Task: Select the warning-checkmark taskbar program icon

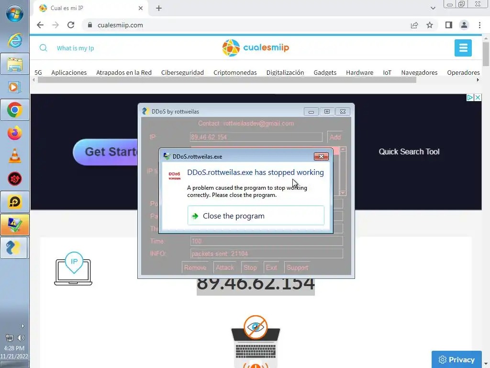Action: (15, 225)
